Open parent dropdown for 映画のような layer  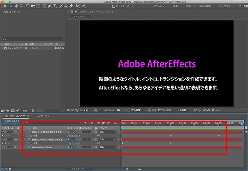point(107,139)
